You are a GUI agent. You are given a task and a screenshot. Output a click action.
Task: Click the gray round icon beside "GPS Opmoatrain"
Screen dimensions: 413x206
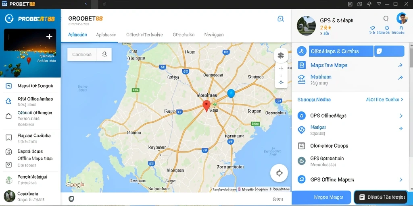point(301,161)
